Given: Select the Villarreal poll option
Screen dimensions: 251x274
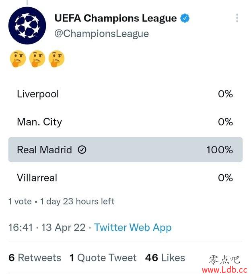Looking at the screenshot, I should point(125,178).
